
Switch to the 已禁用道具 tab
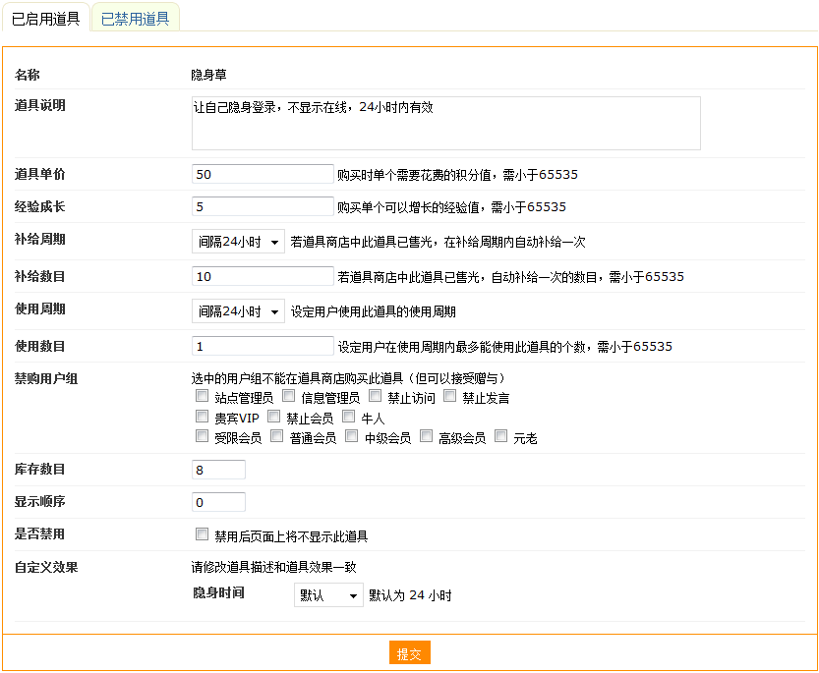[136, 18]
